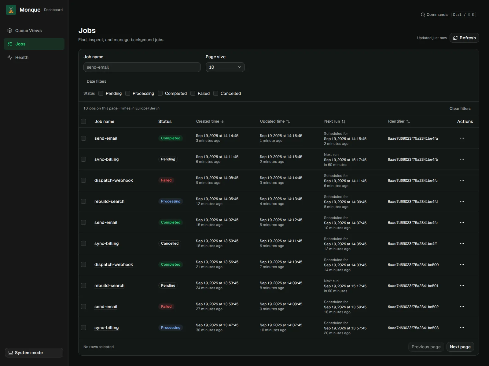Open actions menu for job ending be4ff

(462, 243)
